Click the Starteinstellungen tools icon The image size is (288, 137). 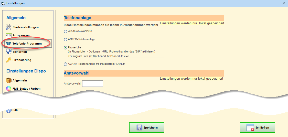click(9, 27)
